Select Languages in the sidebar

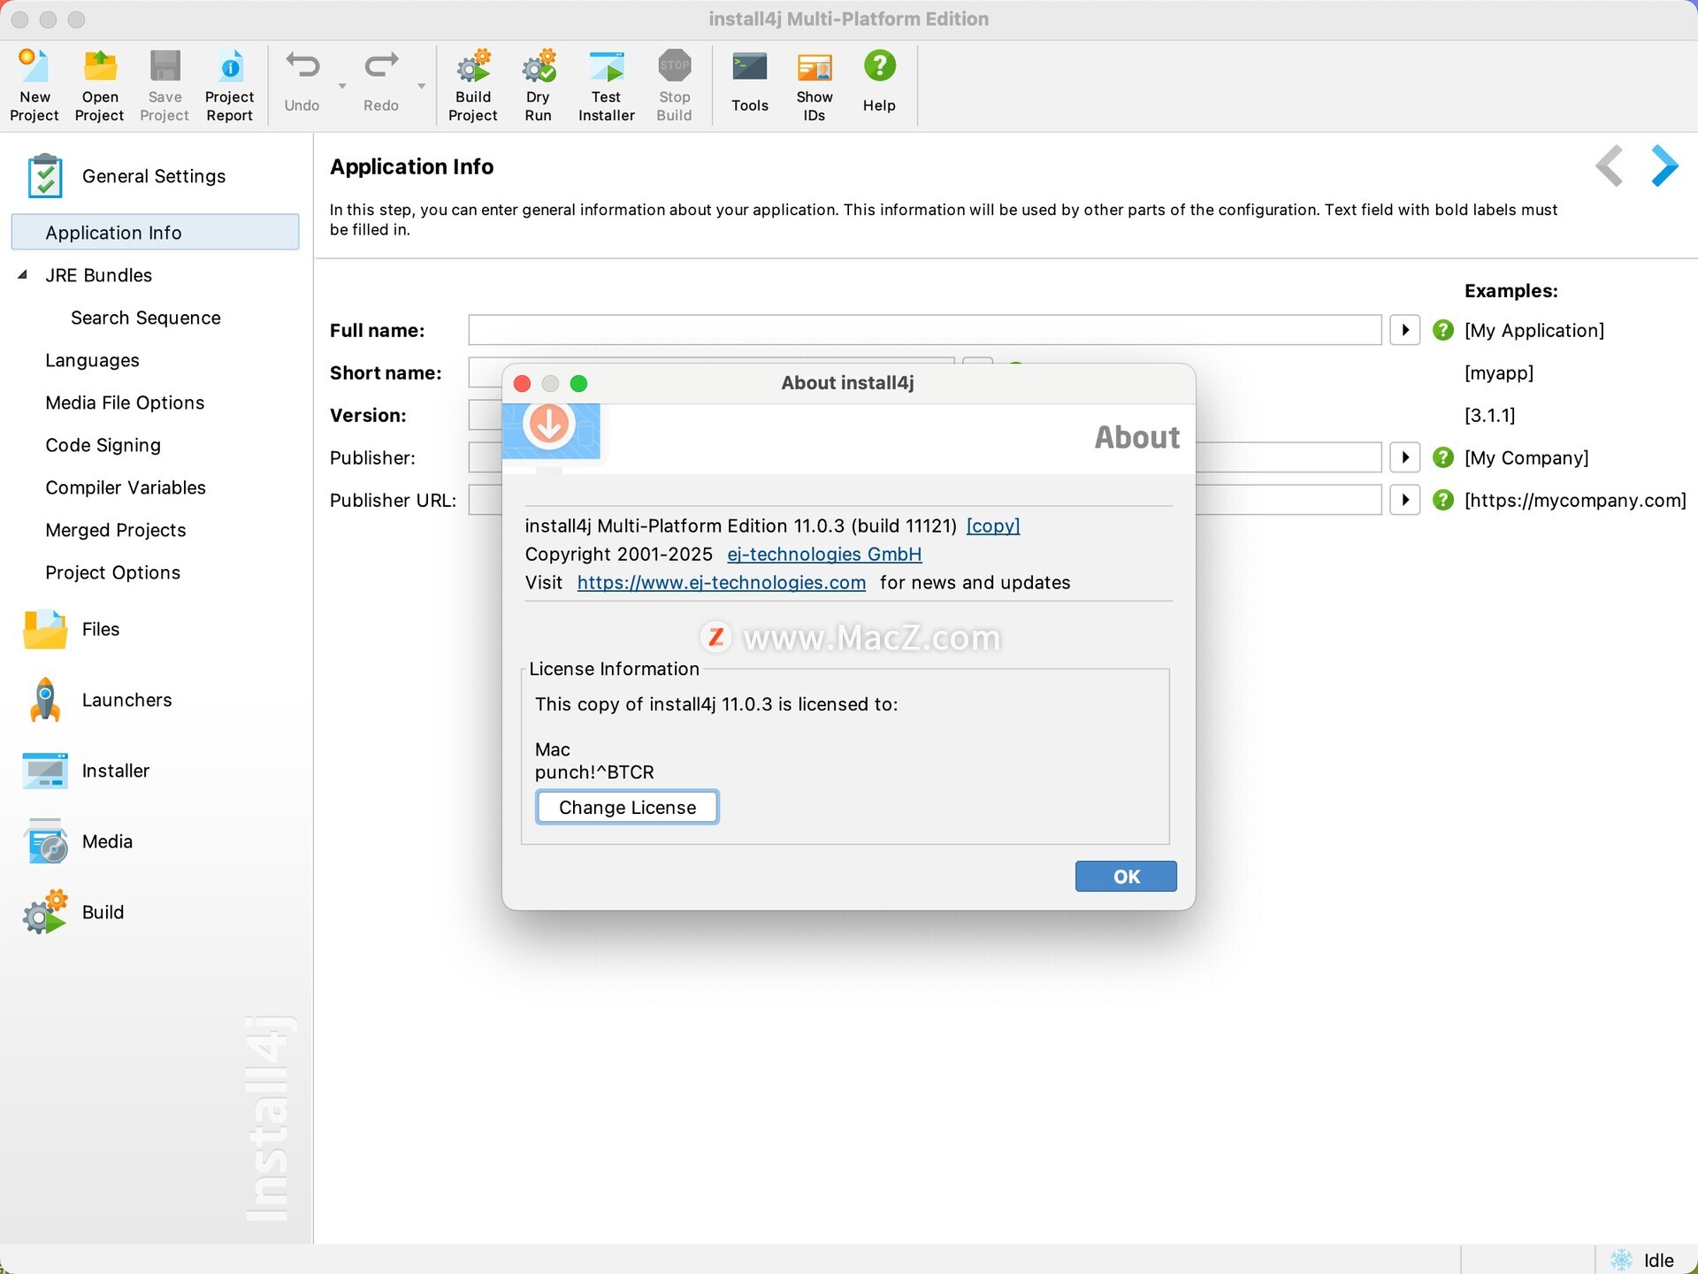[93, 360]
